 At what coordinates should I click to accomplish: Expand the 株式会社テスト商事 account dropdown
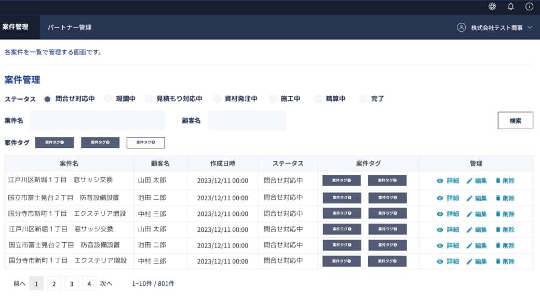(x=530, y=27)
